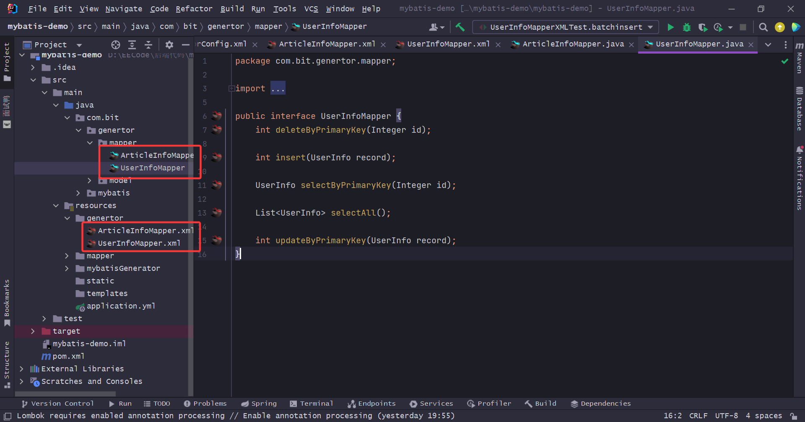Open editor tab options three-dot menu
The height and width of the screenshot is (422, 805).
point(785,44)
